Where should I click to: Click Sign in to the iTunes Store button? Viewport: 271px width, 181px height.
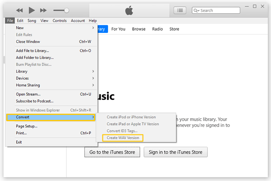point(176,152)
